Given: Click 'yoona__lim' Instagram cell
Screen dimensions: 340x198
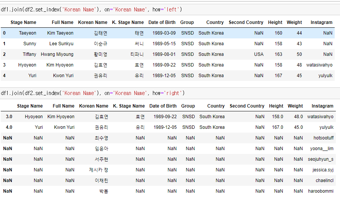Looking at the screenshot, I should [x=322, y=149].
